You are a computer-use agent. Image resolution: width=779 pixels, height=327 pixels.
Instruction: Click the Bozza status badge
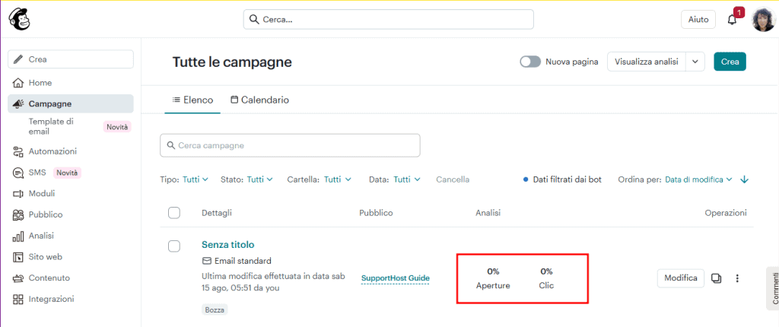pyautogui.click(x=215, y=310)
